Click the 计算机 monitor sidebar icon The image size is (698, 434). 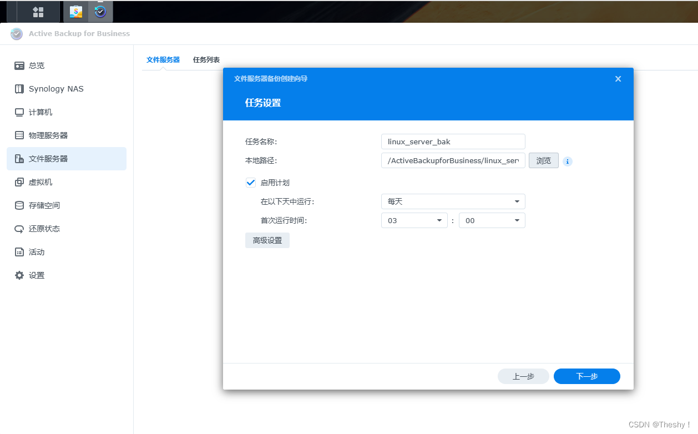19,112
